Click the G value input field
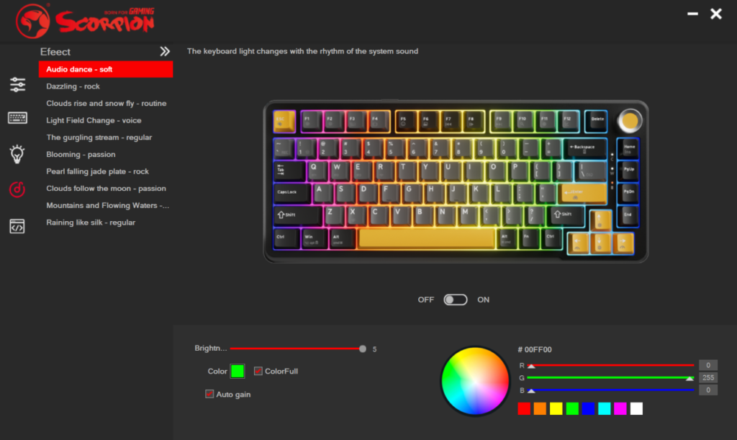737x440 pixels. coord(708,377)
